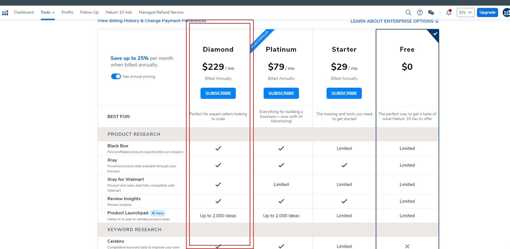Open the EN language selector

(466, 12)
